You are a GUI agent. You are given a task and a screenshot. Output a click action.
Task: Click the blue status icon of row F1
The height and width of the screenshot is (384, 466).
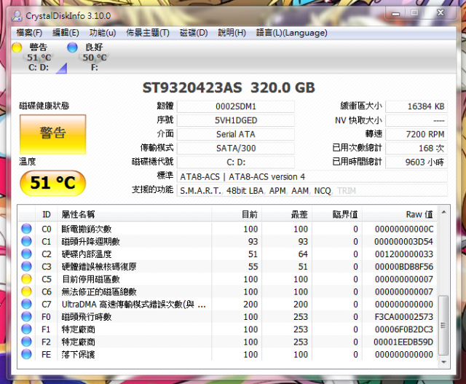point(26,329)
